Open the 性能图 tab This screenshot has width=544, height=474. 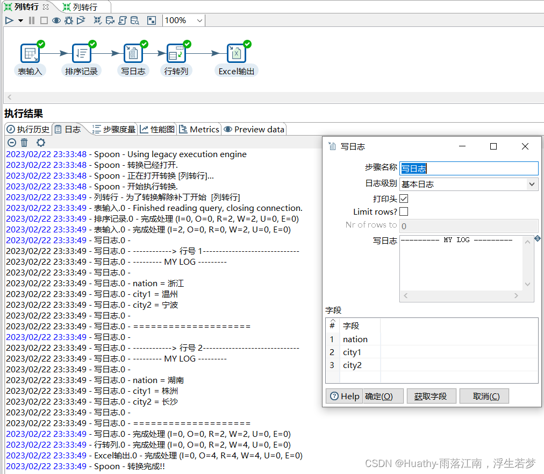point(158,130)
